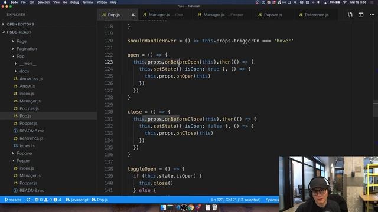Open README.md under the Pop folder
378x212 pixels.
click(32, 131)
